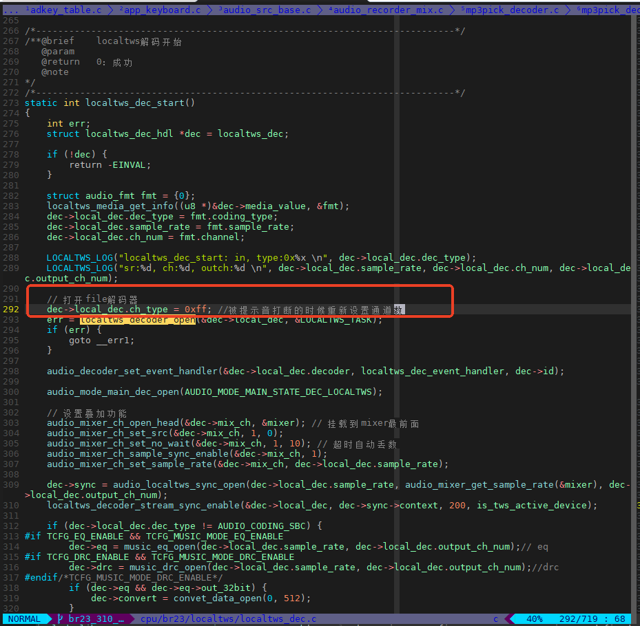Click the @return tag in the comment

(x=61, y=61)
